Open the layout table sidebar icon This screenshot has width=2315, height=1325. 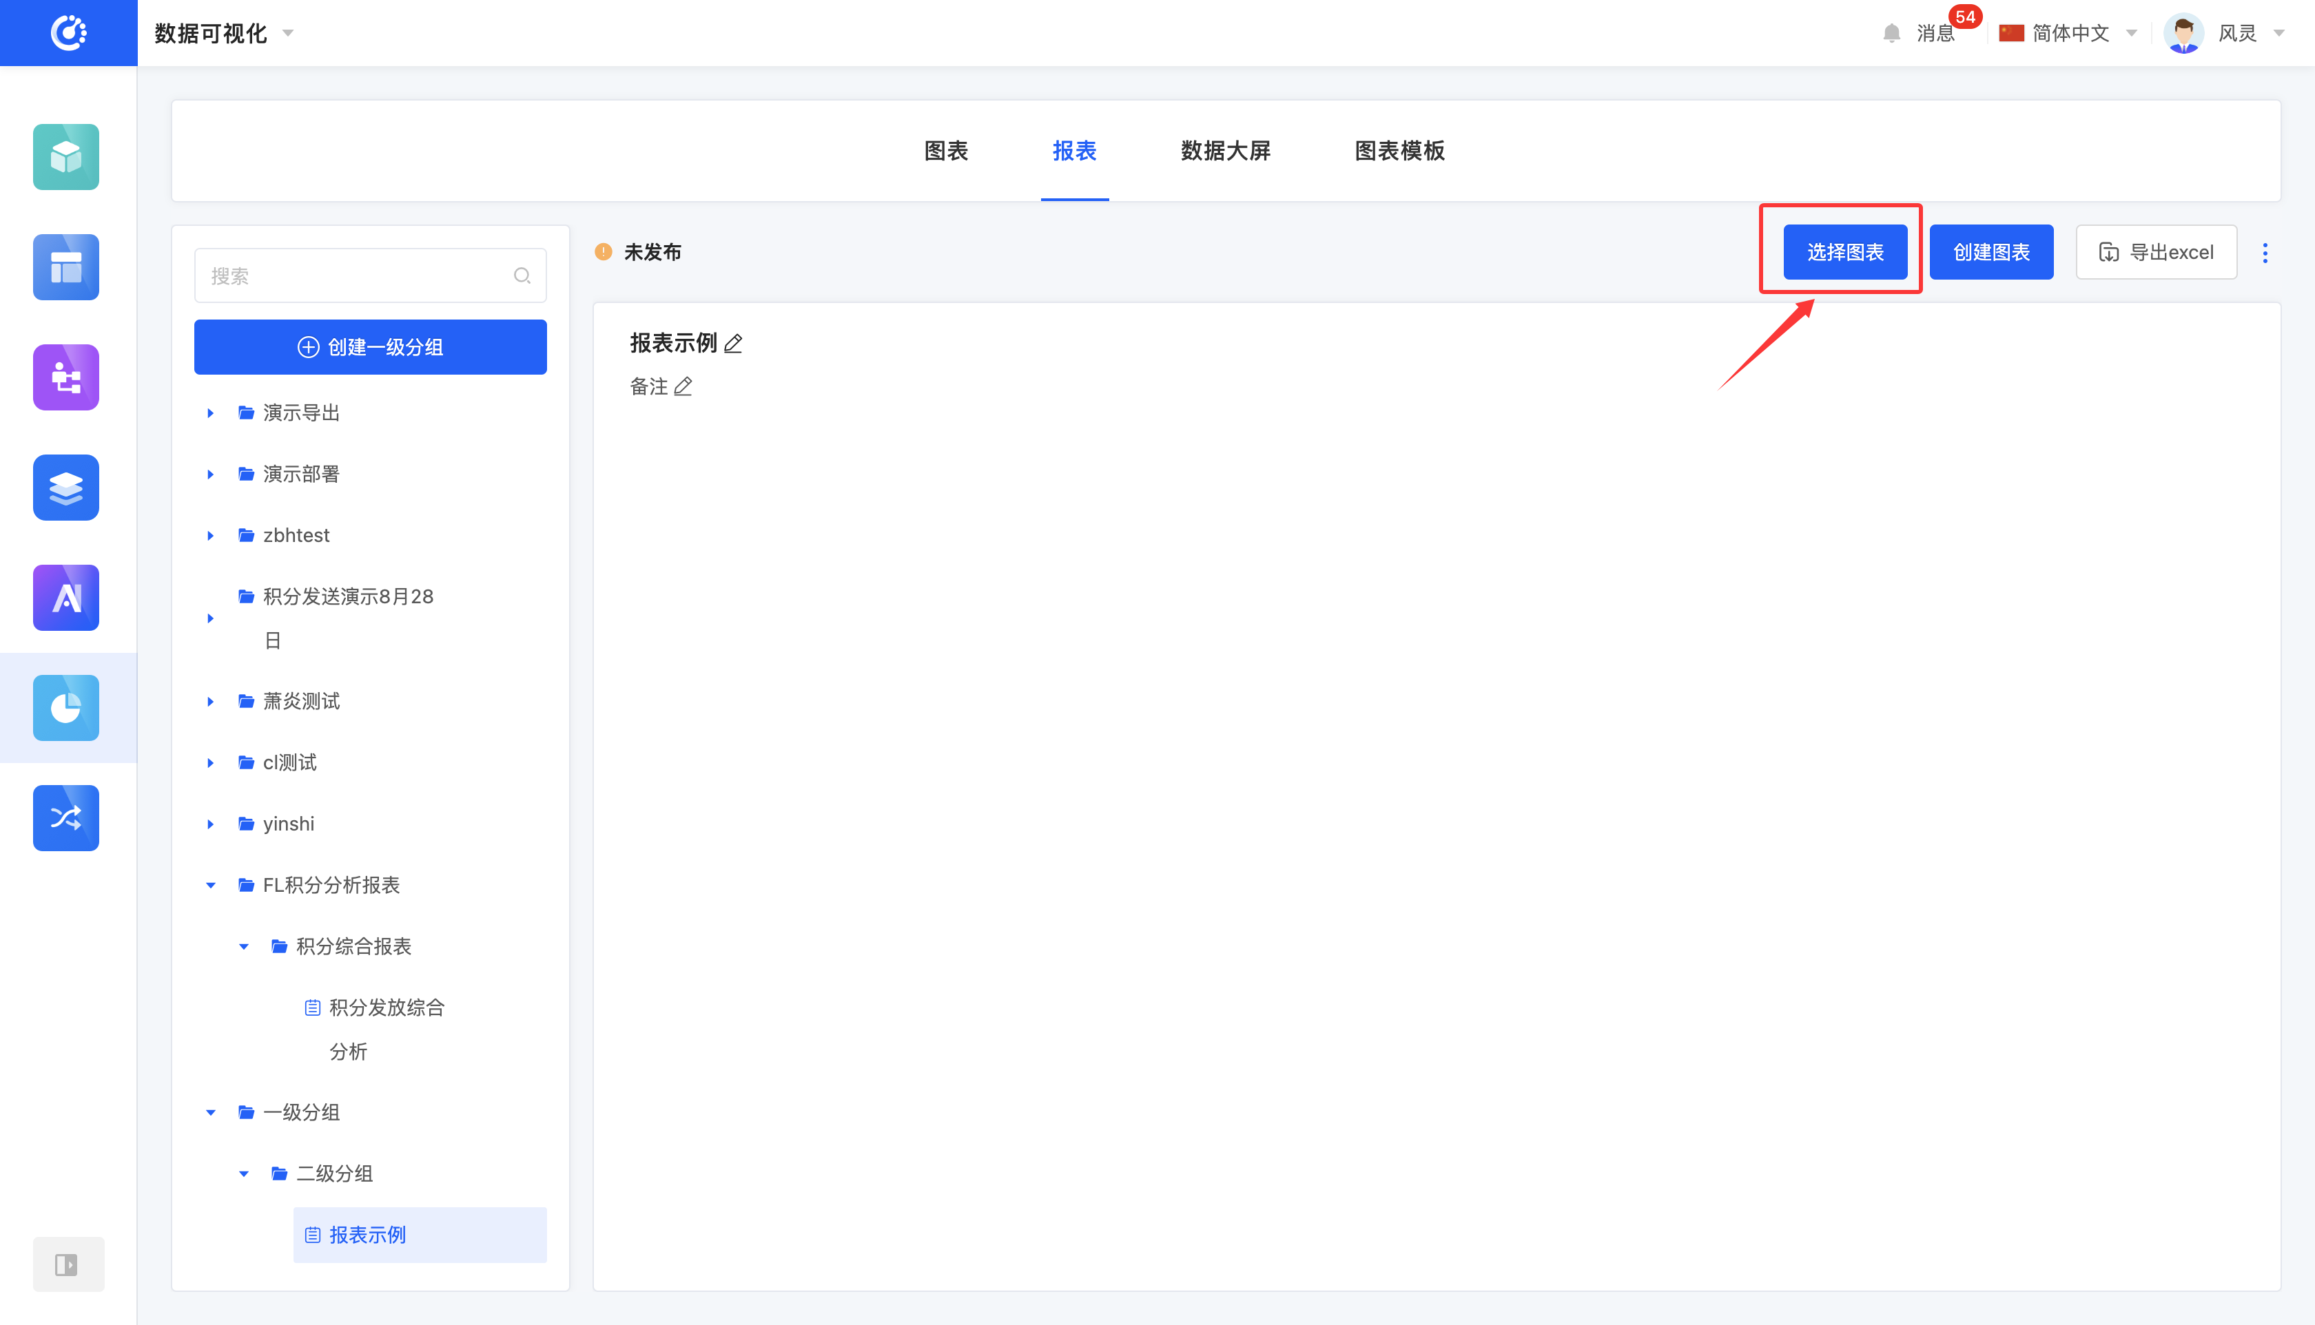coord(65,267)
